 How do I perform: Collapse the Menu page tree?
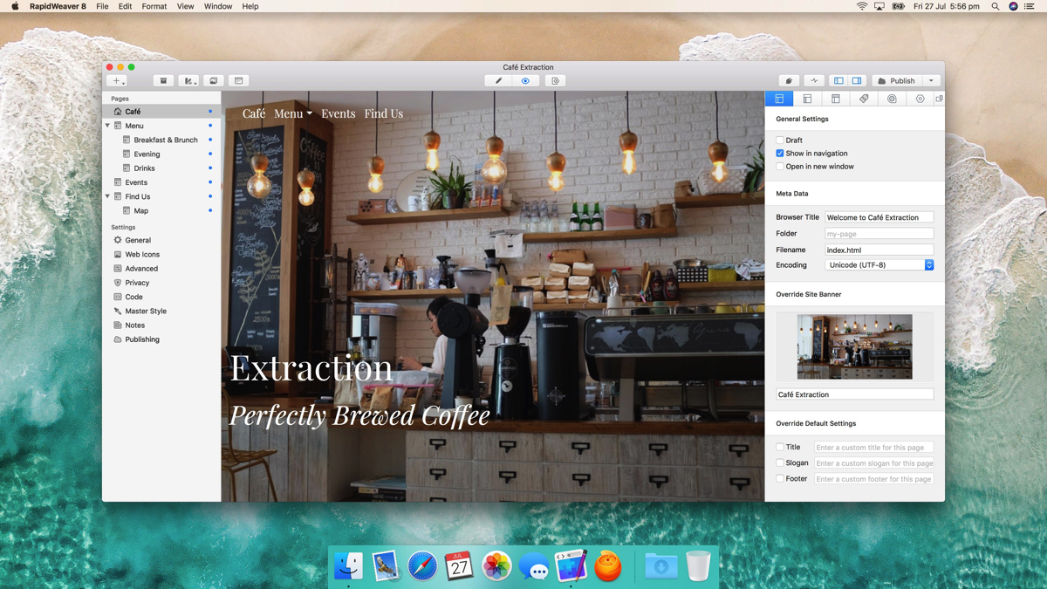108,126
